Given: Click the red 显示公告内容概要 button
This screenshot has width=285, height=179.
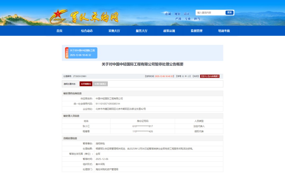Looking at the screenshot, I should [x=210, y=76].
